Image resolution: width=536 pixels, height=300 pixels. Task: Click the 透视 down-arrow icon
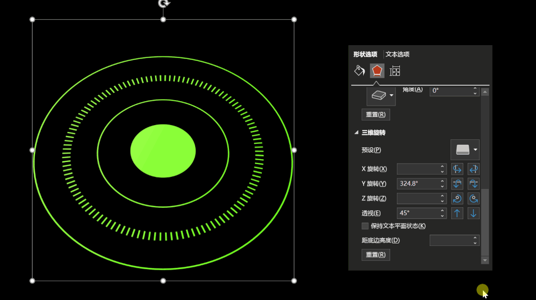click(x=473, y=213)
